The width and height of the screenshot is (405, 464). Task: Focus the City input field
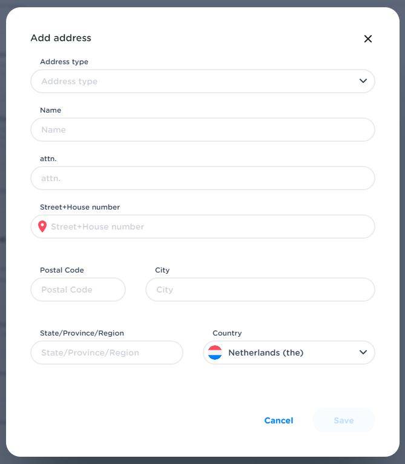[x=260, y=290]
